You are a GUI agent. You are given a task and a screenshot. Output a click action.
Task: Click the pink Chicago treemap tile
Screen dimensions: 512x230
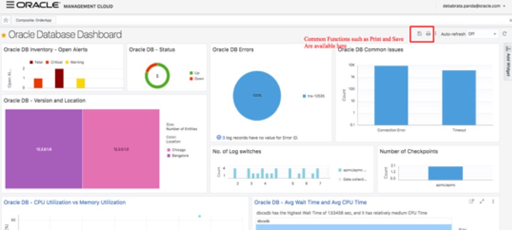[121, 149]
